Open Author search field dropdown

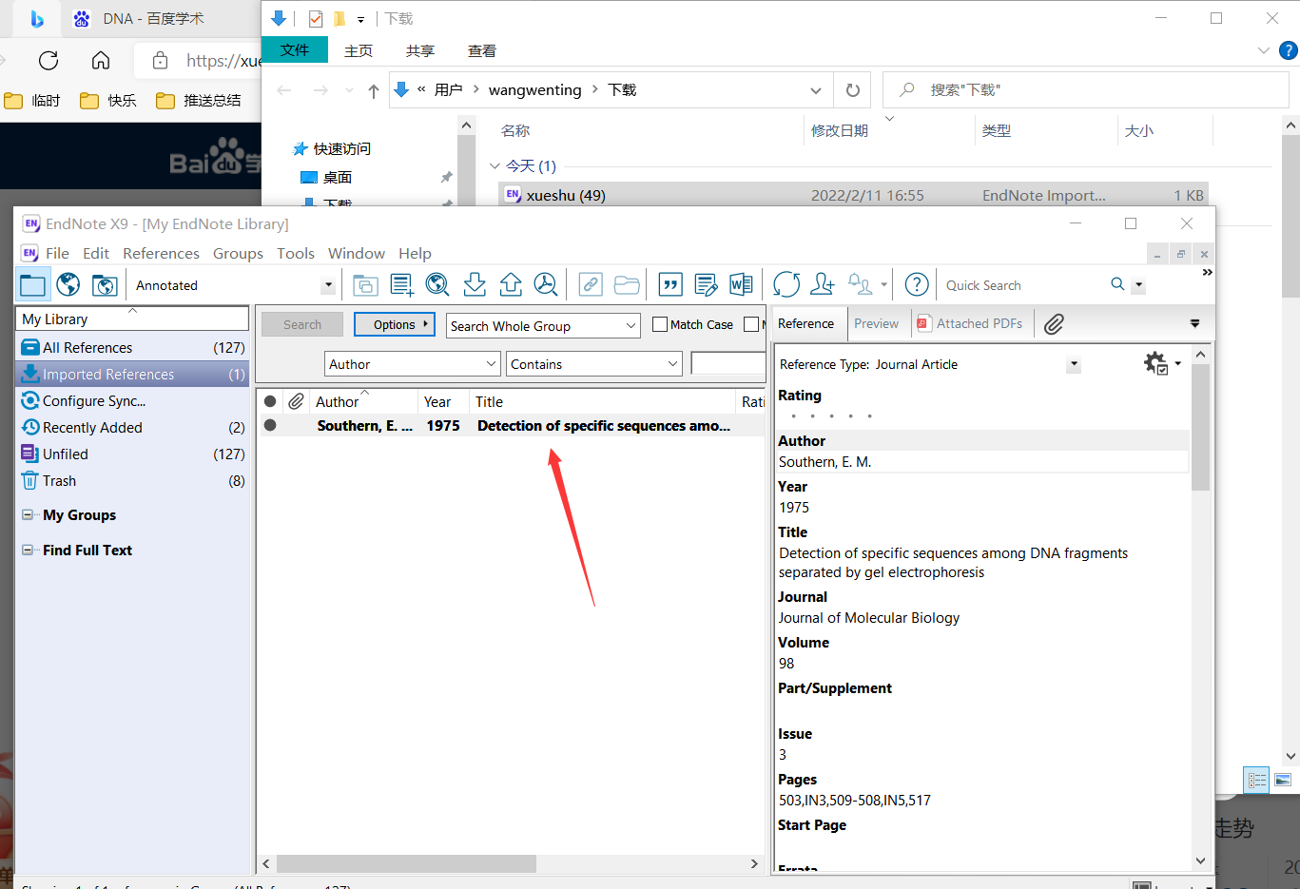point(491,363)
